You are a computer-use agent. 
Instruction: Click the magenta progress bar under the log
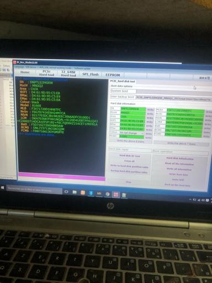(62, 176)
